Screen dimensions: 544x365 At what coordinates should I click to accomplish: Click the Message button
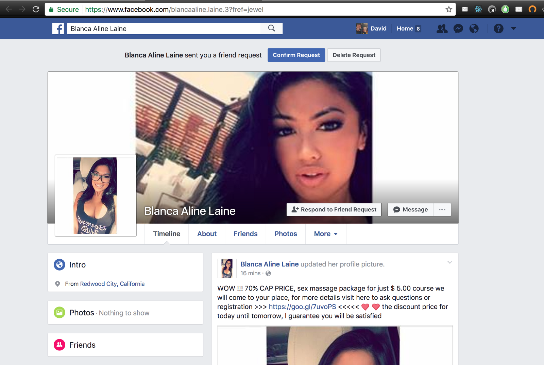(410, 210)
